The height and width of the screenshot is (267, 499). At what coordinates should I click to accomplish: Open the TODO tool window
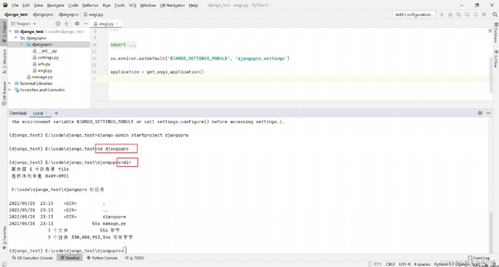135,258
